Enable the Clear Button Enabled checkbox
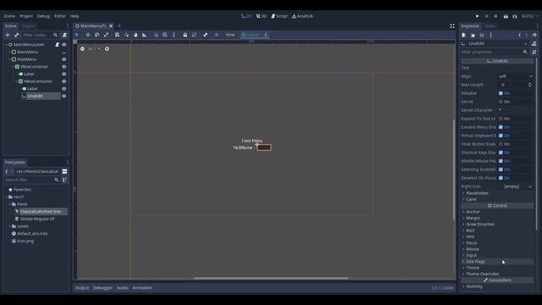The width and height of the screenshot is (542, 305). pyautogui.click(x=501, y=144)
